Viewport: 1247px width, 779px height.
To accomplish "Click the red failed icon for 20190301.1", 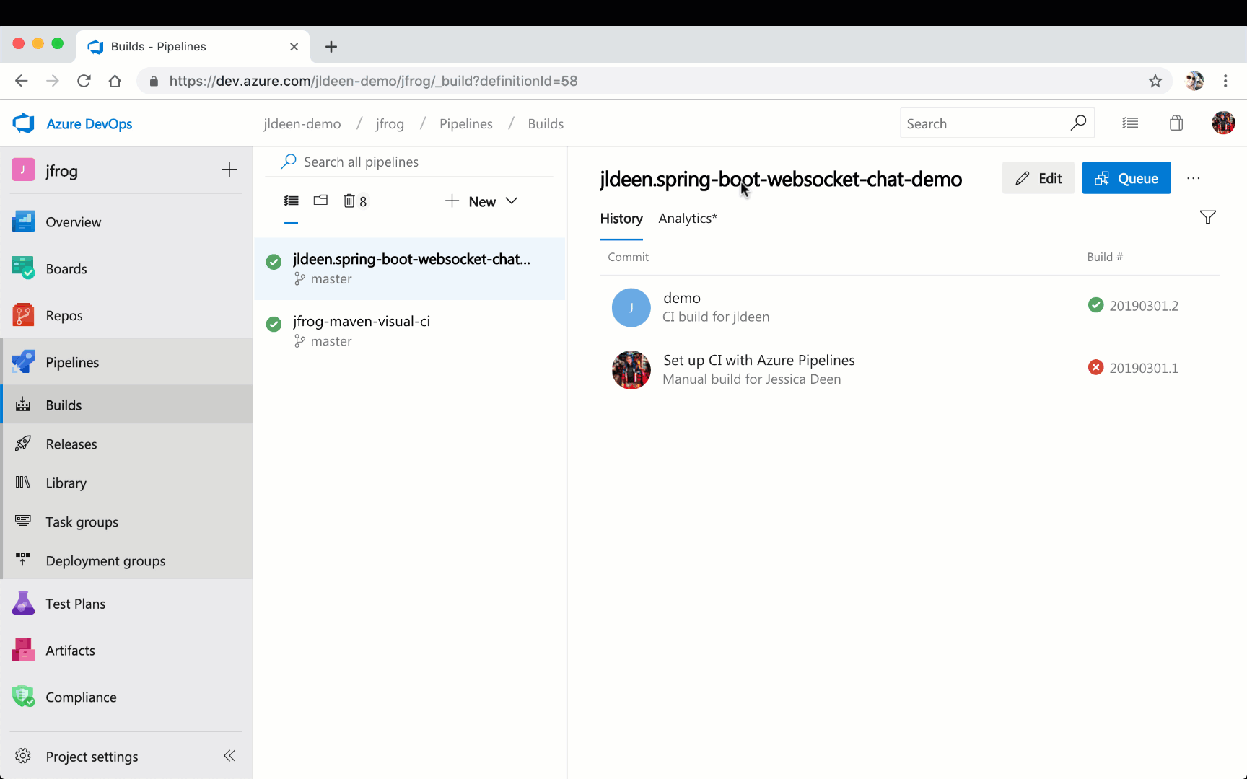I will pyautogui.click(x=1095, y=367).
